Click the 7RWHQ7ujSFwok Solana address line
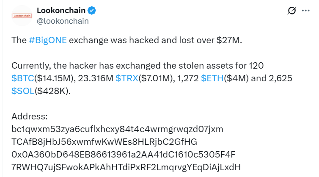This screenshot has width=319, height=177. click(x=126, y=167)
